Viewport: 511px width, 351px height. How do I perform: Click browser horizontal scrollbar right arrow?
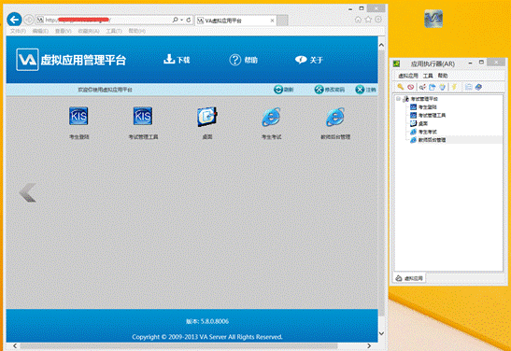coord(369,345)
